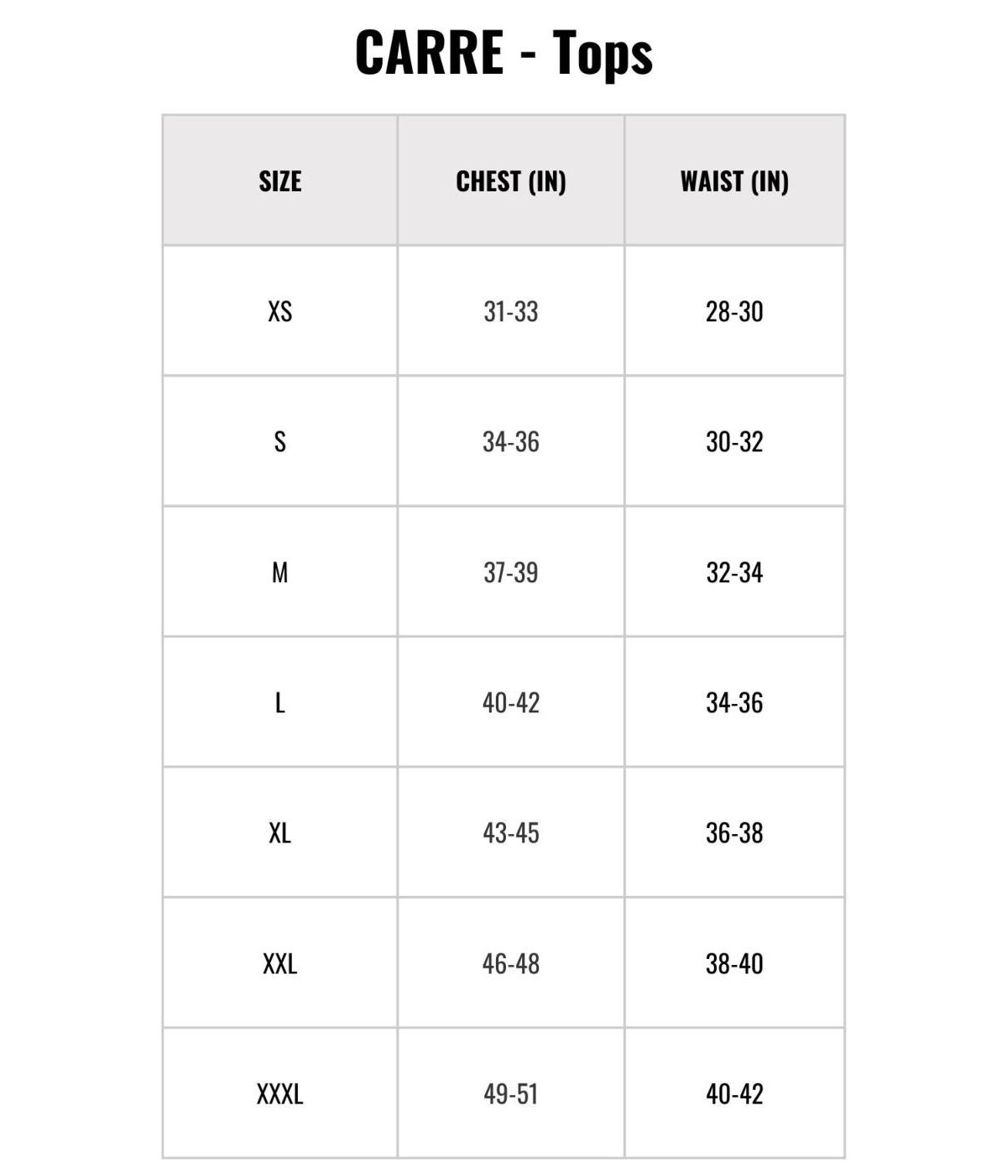Click the XXL size row label
This screenshot has width=1007, height=1173.
pyautogui.click(x=280, y=963)
